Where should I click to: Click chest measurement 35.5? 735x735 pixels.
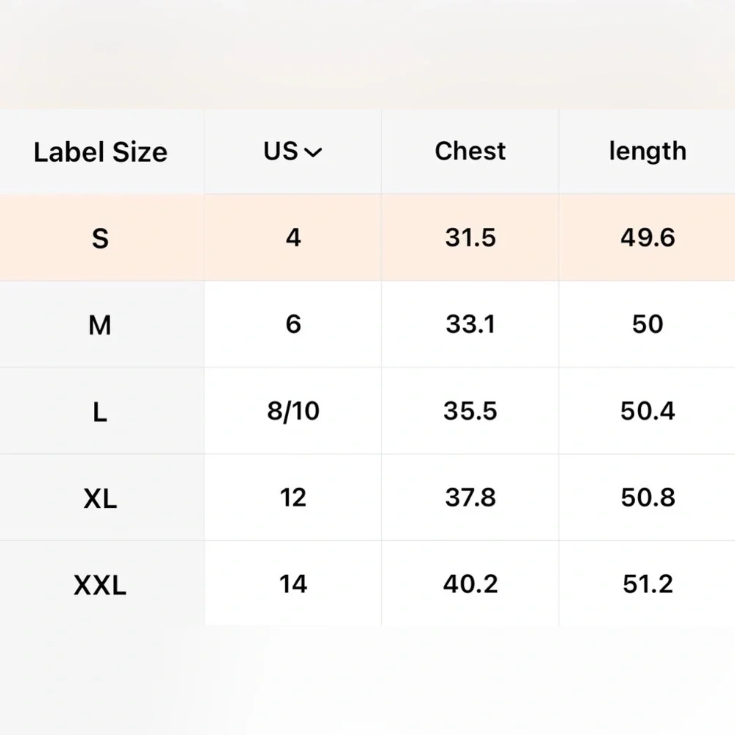(470, 411)
